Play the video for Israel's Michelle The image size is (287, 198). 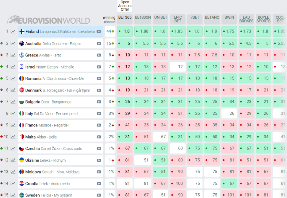(x=99, y=67)
